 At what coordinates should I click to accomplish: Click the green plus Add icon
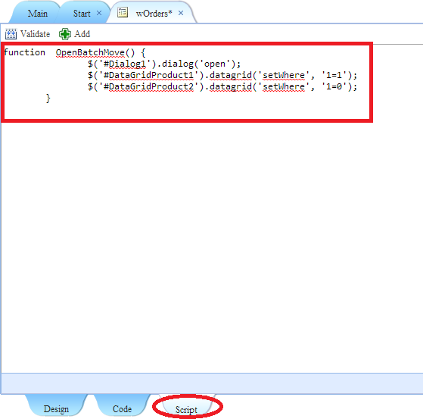pyautogui.click(x=65, y=34)
